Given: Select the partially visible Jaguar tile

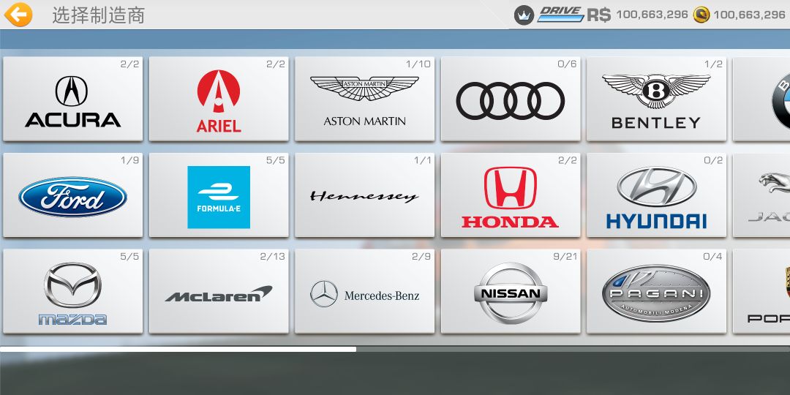Looking at the screenshot, I should coord(761,195).
